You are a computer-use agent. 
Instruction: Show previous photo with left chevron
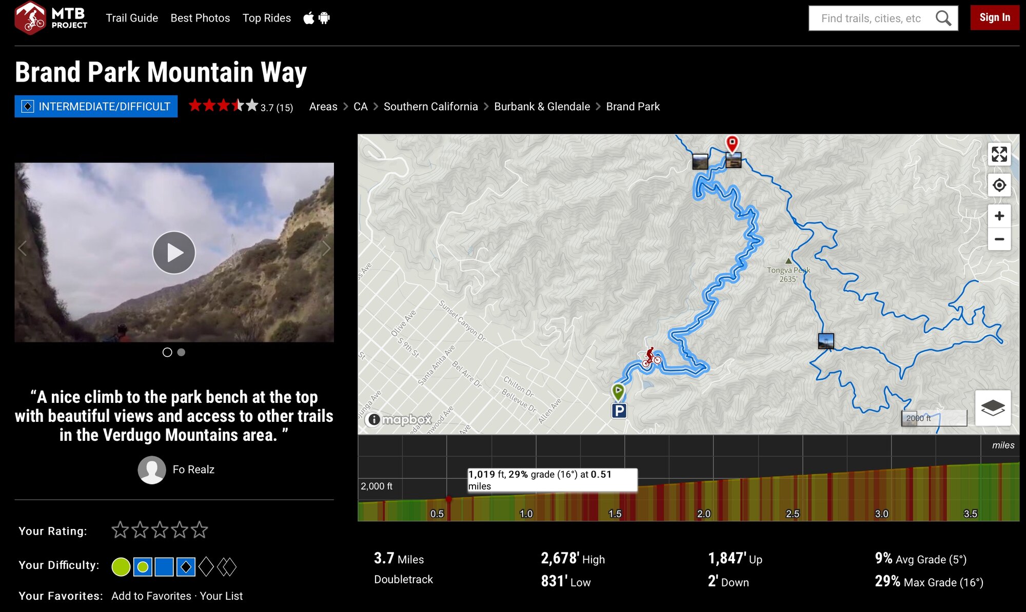coord(22,249)
